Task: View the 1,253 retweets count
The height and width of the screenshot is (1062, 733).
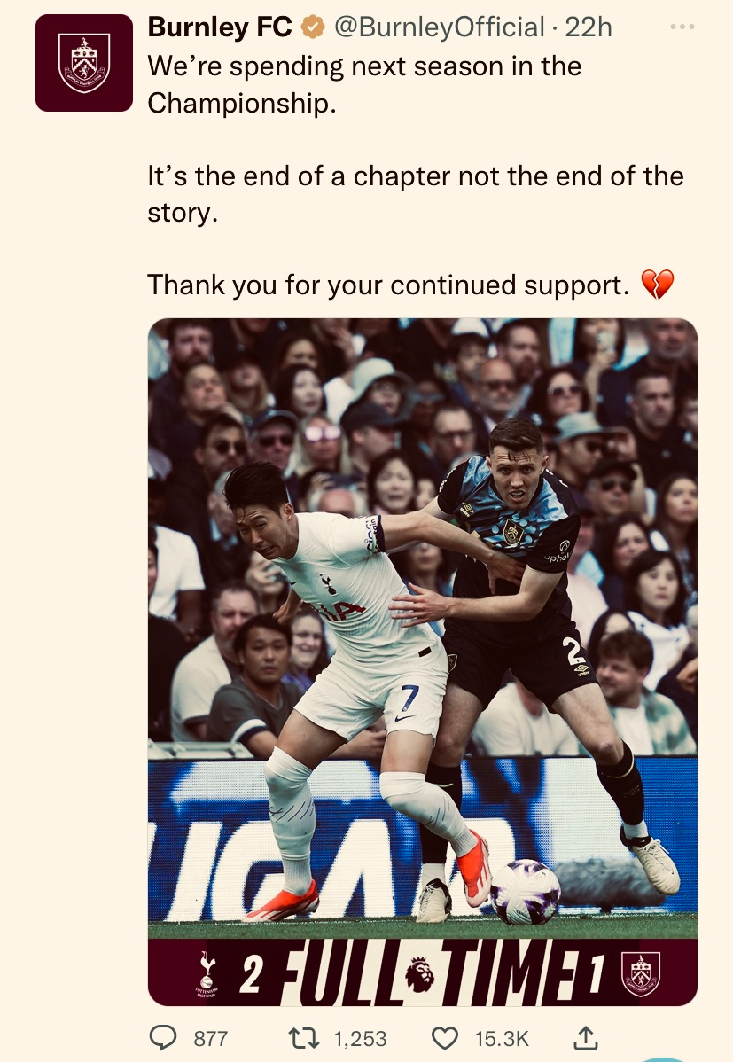Action: 361,1038
